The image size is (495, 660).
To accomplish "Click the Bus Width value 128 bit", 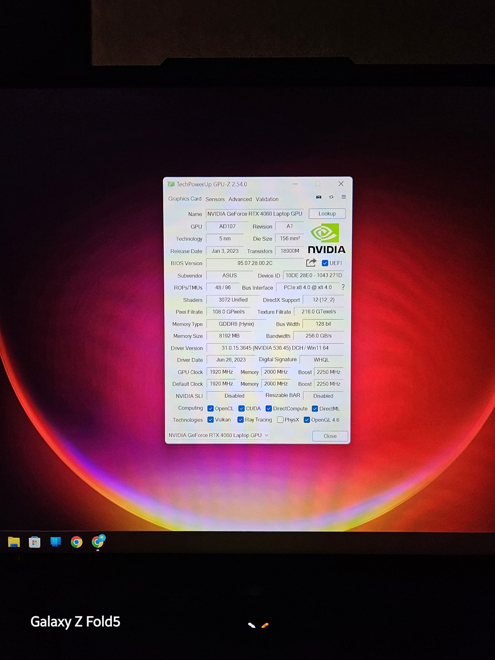I will pyautogui.click(x=323, y=324).
